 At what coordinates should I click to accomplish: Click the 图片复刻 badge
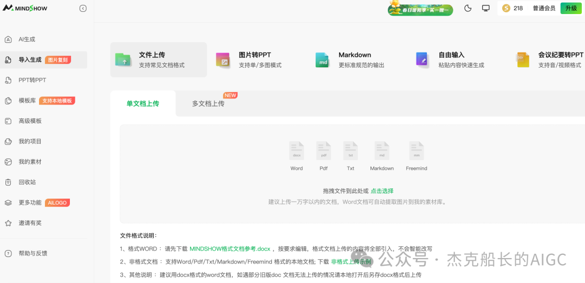tap(58, 60)
